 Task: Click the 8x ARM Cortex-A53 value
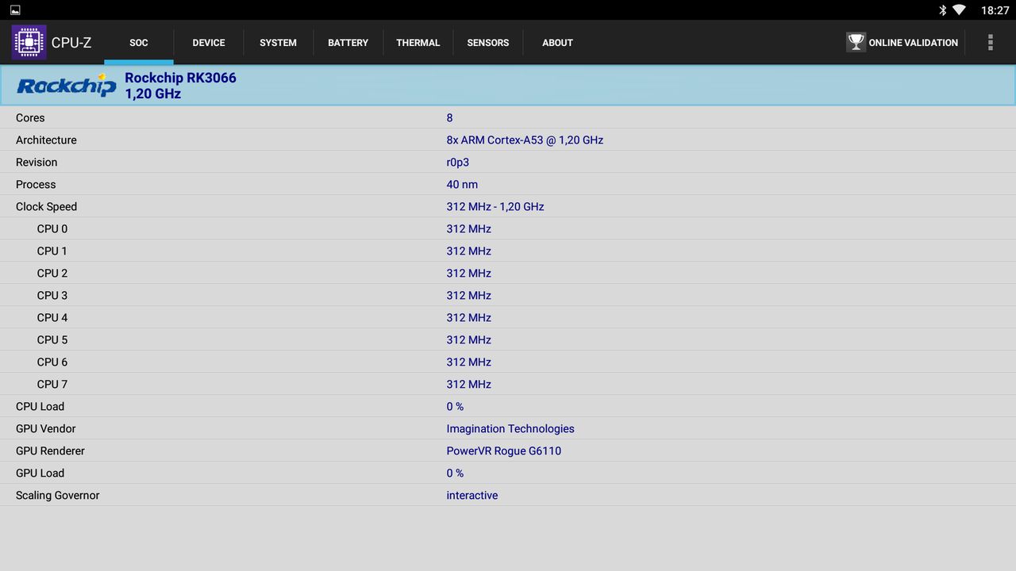coord(525,140)
